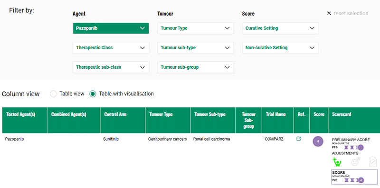Click the Renal cell carcinoma cell
This screenshot has width=380, height=188.
tap(211, 139)
